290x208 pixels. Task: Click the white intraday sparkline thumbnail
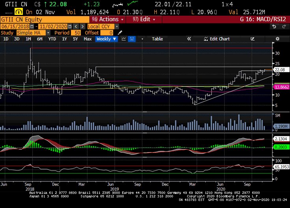[x=117, y=5]
